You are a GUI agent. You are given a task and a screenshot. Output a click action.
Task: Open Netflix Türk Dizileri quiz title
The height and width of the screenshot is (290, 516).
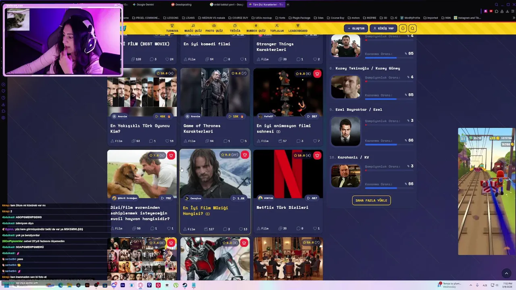[282, 207]
